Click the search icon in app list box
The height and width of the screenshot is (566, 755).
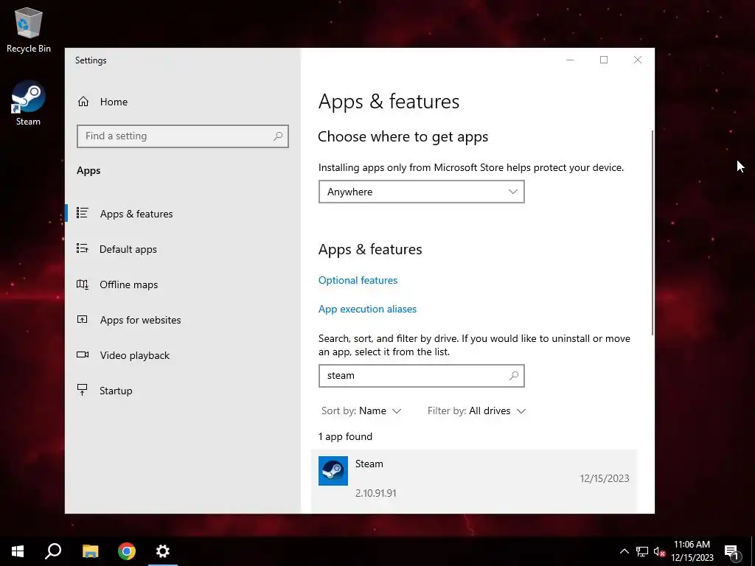click(x=514, y=375)
